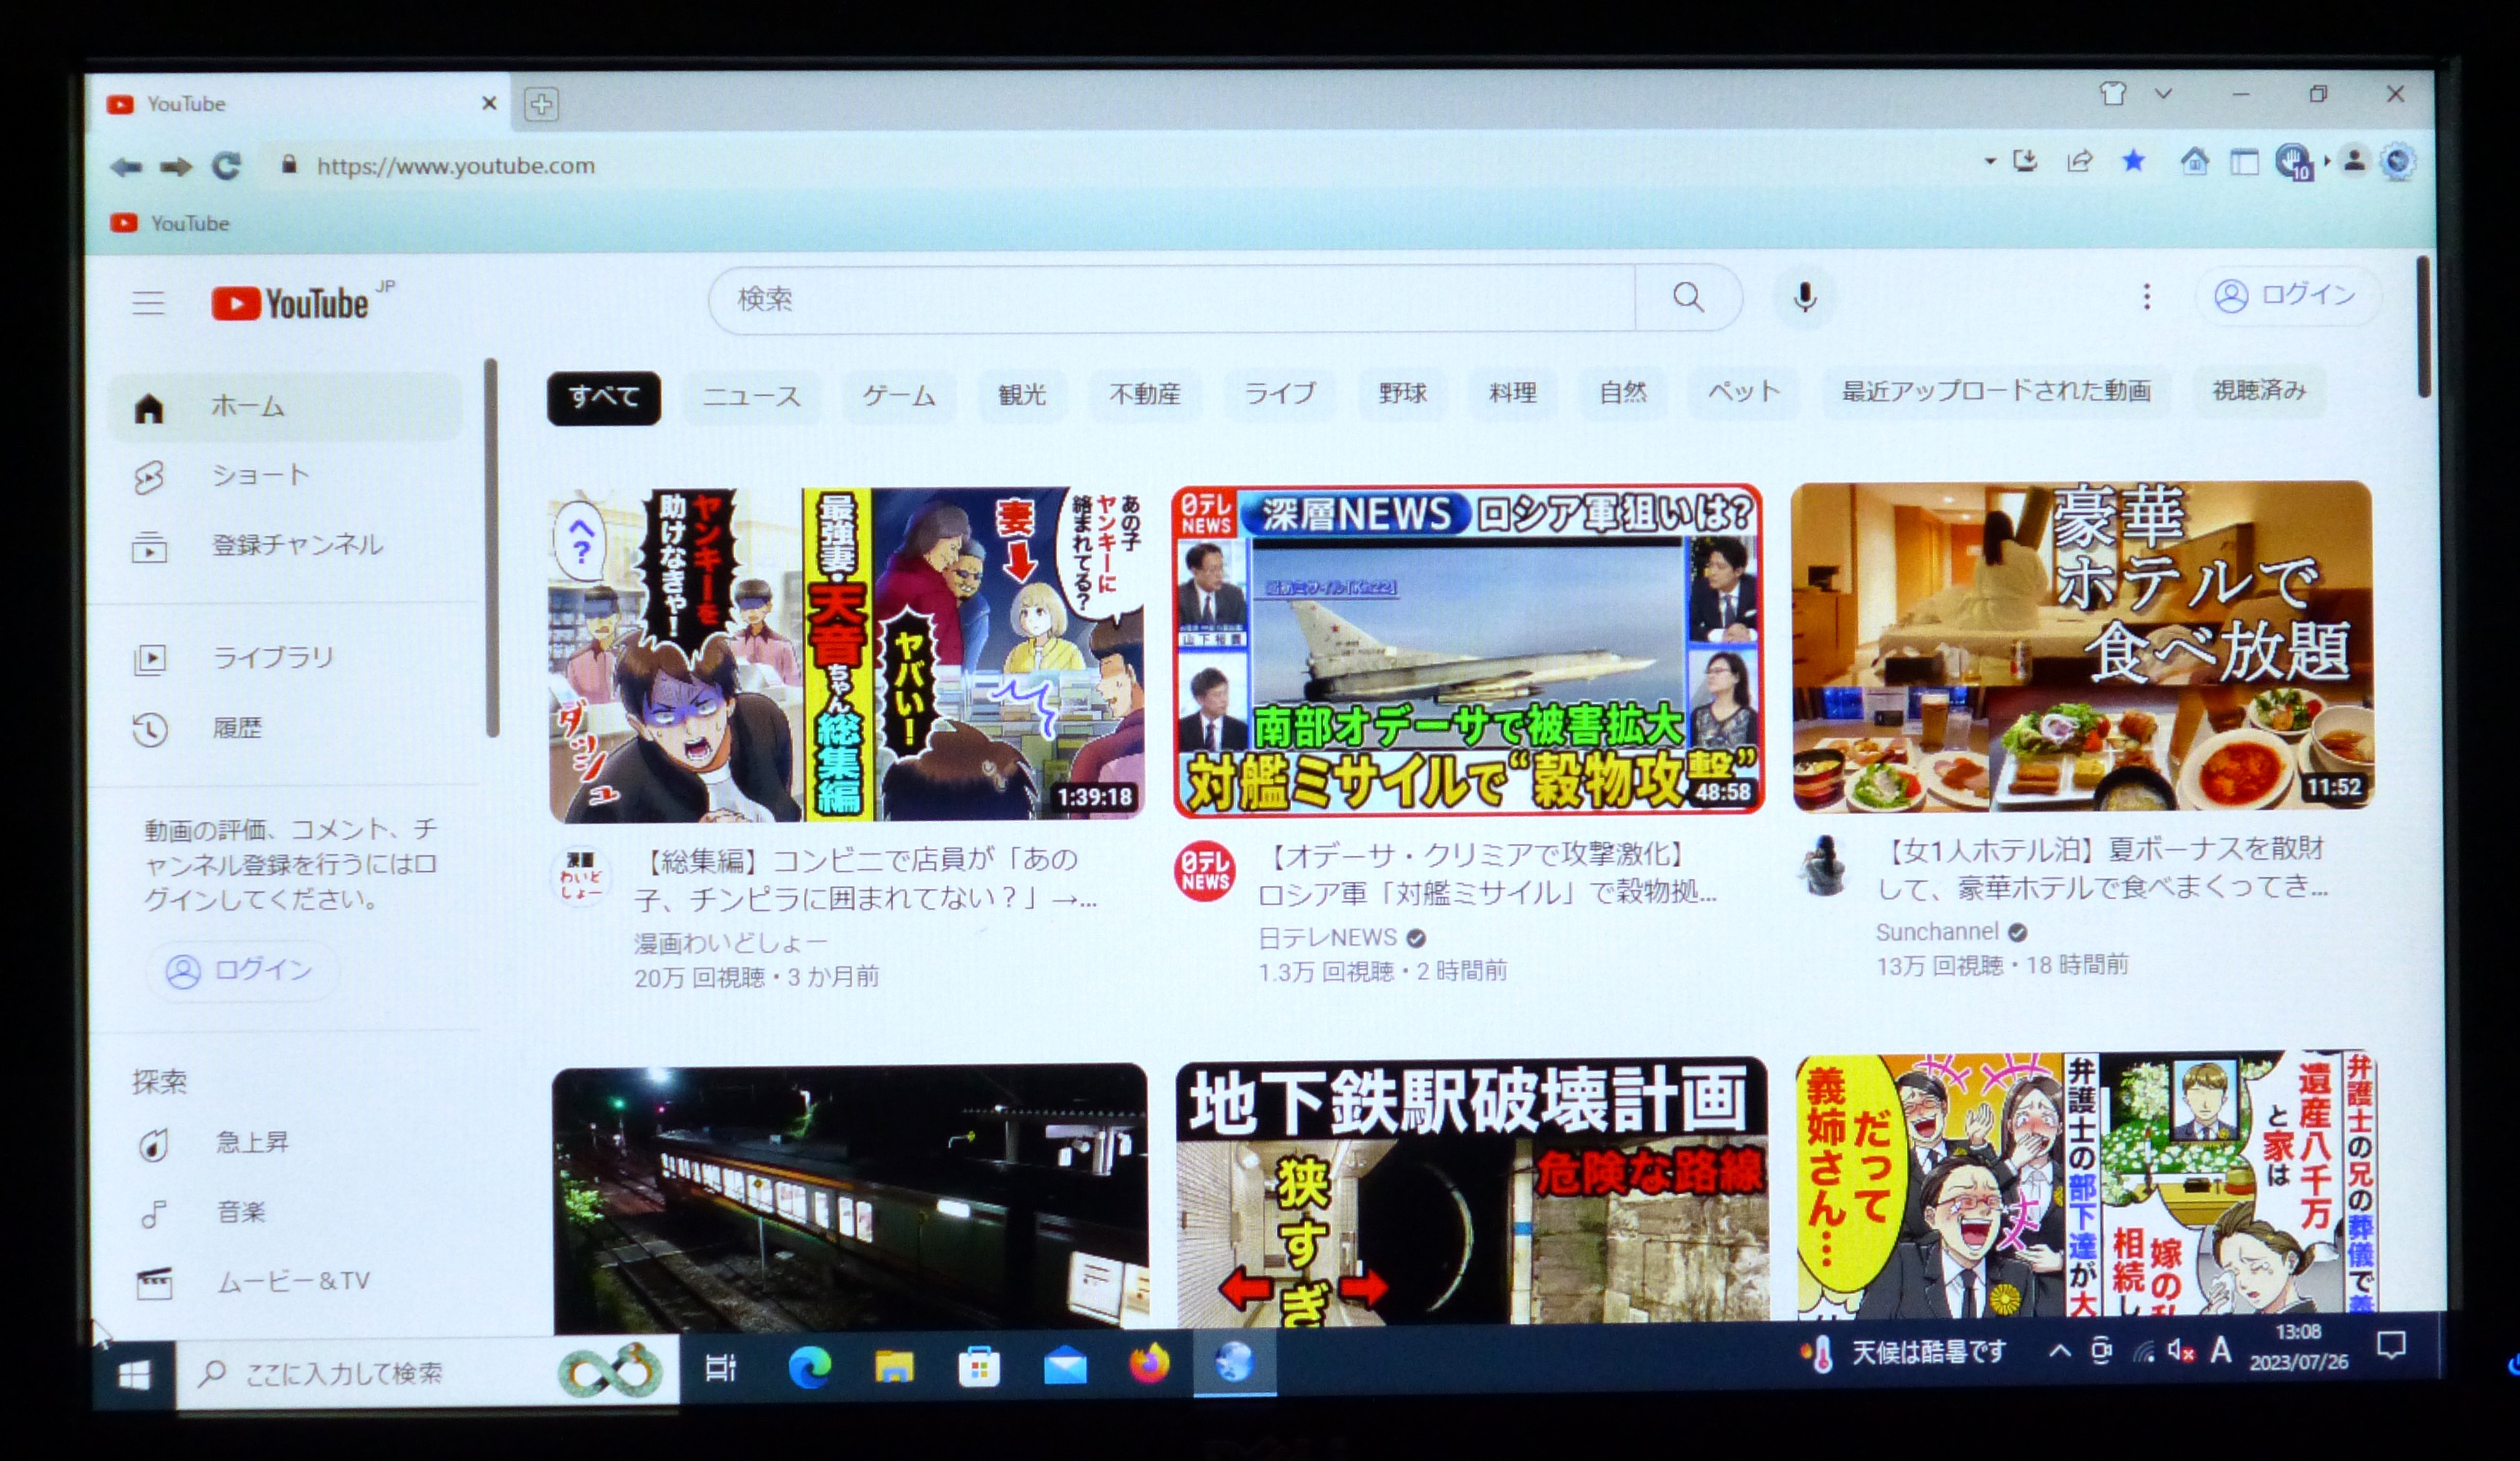The image size is (2520, 1461).
Task: Click the search magnifier button
Action: (x=1689, y=297)
